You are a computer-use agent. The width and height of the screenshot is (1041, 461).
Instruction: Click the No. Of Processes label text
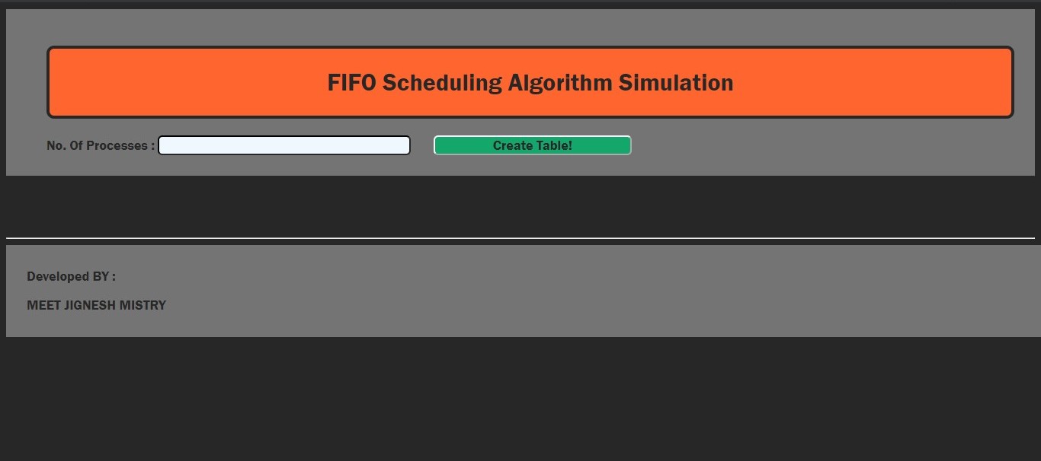(x=99, y=145)
